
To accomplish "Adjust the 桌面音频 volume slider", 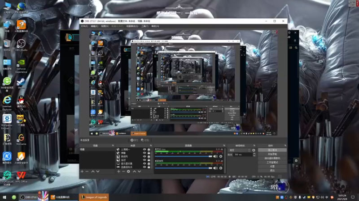I will tap(184, 168).
